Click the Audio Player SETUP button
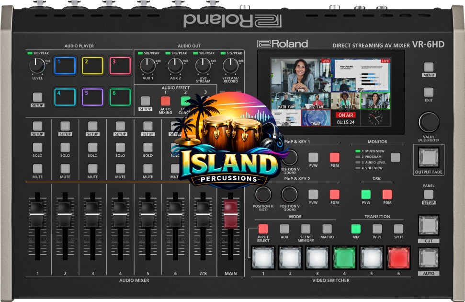Image resolution: width=465 pixels, height=302 pixels. click(x=37, y=97)
